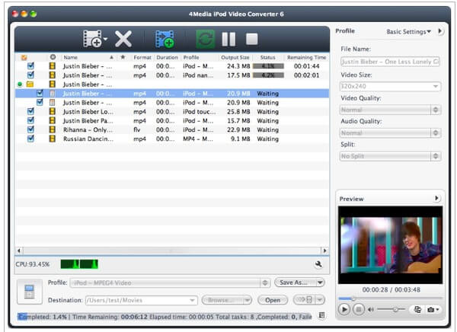Click the transfer-to-device arrow button

click(x=309, y=300)
